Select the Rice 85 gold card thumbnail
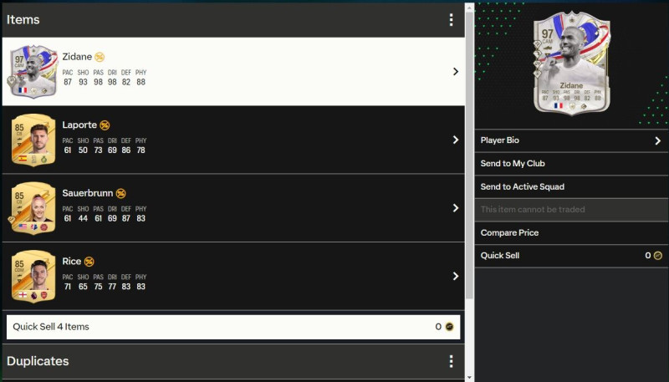Screen dimensions: 669x382 point(33,276)
